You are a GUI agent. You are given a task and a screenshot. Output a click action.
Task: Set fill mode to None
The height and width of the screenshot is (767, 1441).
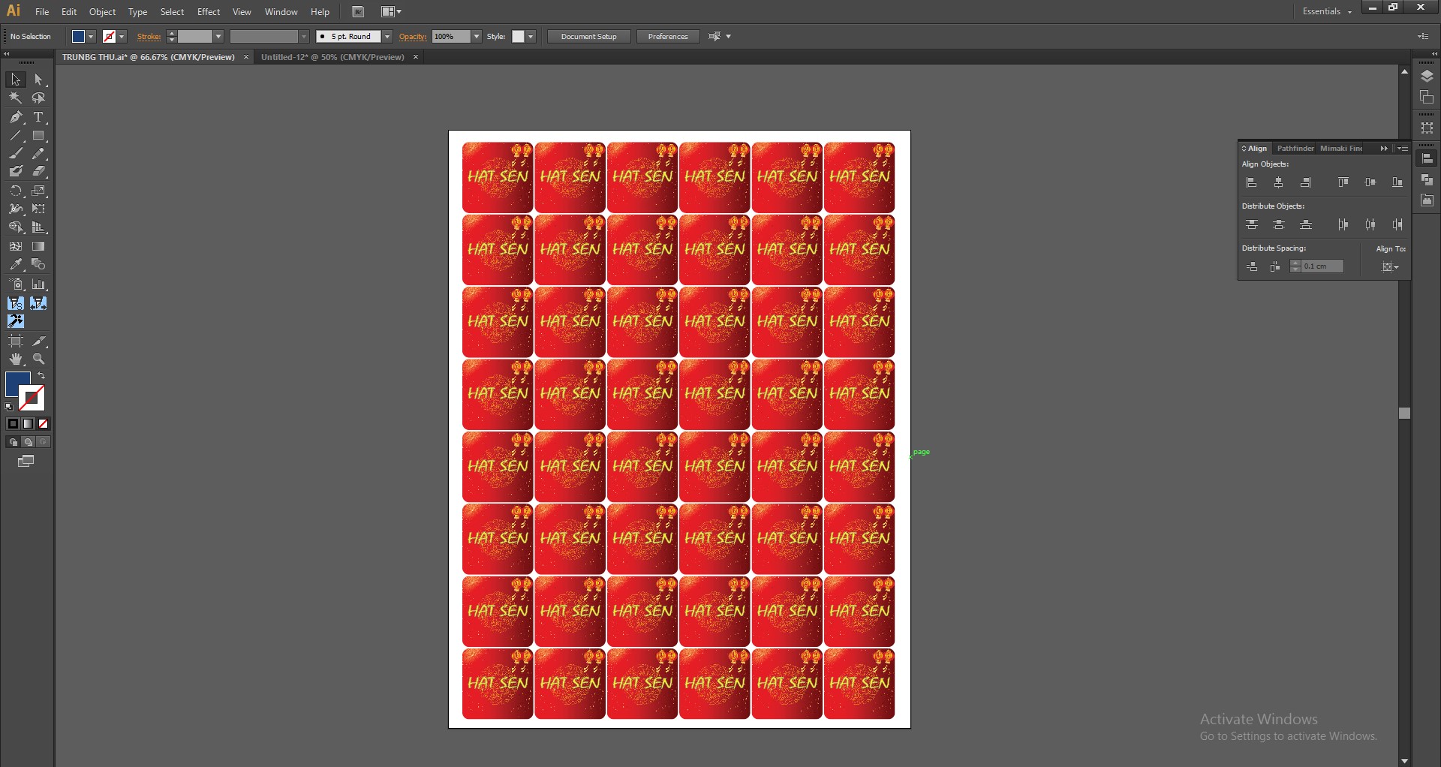44,424
